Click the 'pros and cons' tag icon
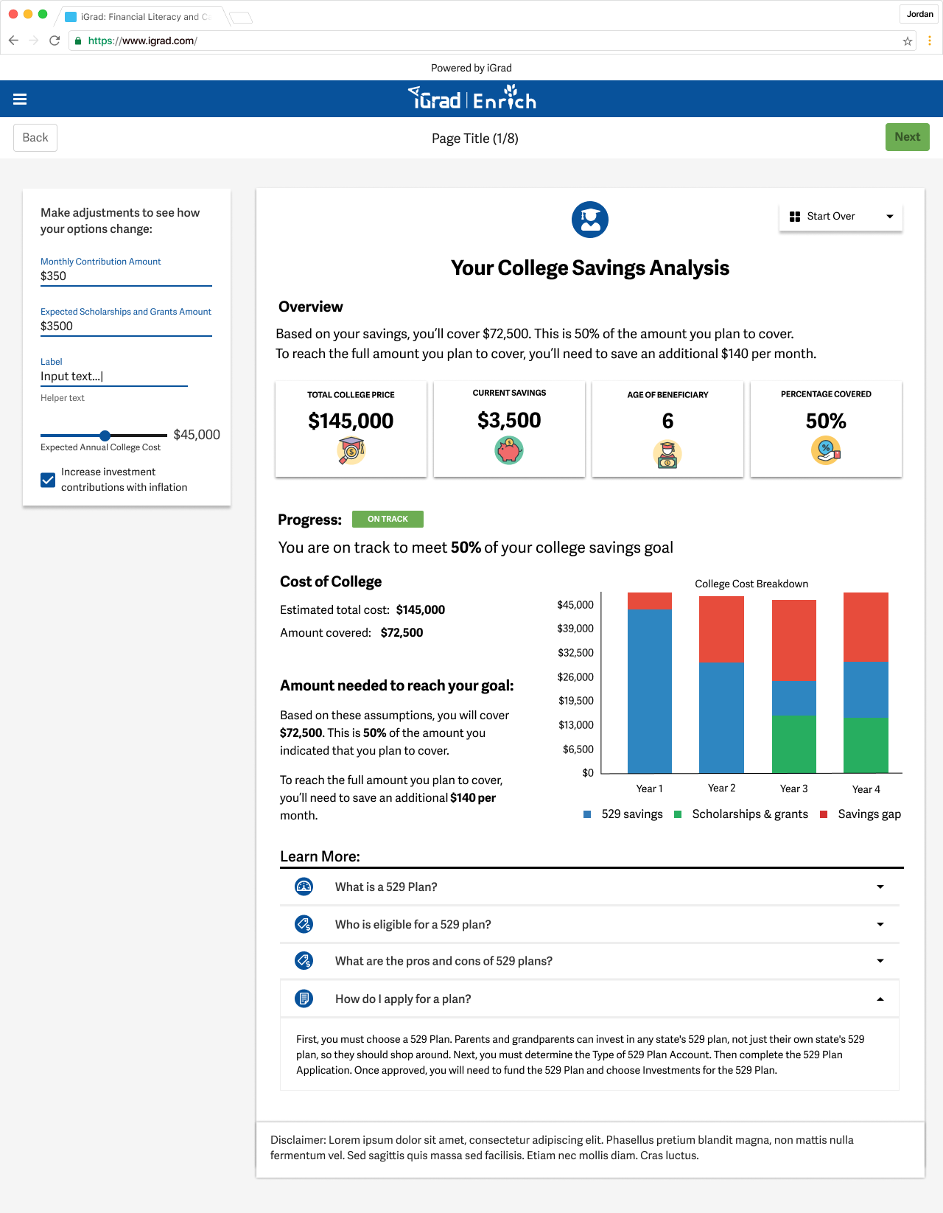The image size is (943, 1213). [x=304, y=960]
